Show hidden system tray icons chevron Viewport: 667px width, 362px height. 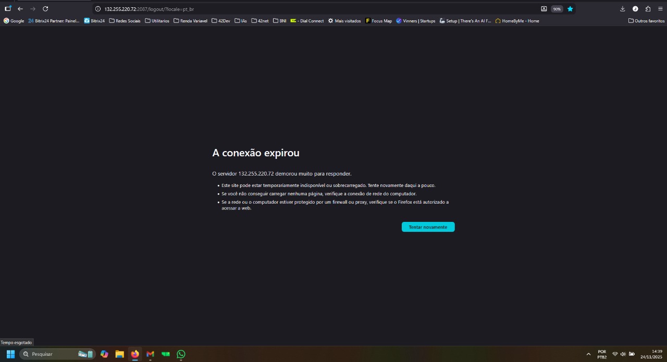588,354
